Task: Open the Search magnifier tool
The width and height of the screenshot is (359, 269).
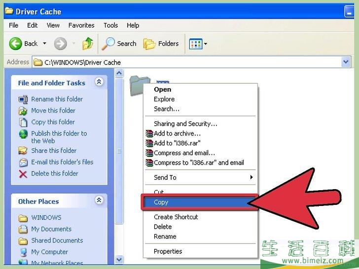Action: pos(108,44)
